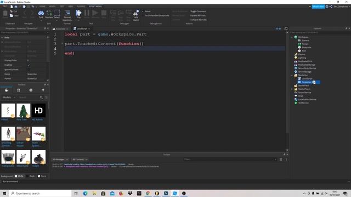Image resolution: width=351 pixels, height=197 pixels.
Task: Select the None background option
Action: 42,176
